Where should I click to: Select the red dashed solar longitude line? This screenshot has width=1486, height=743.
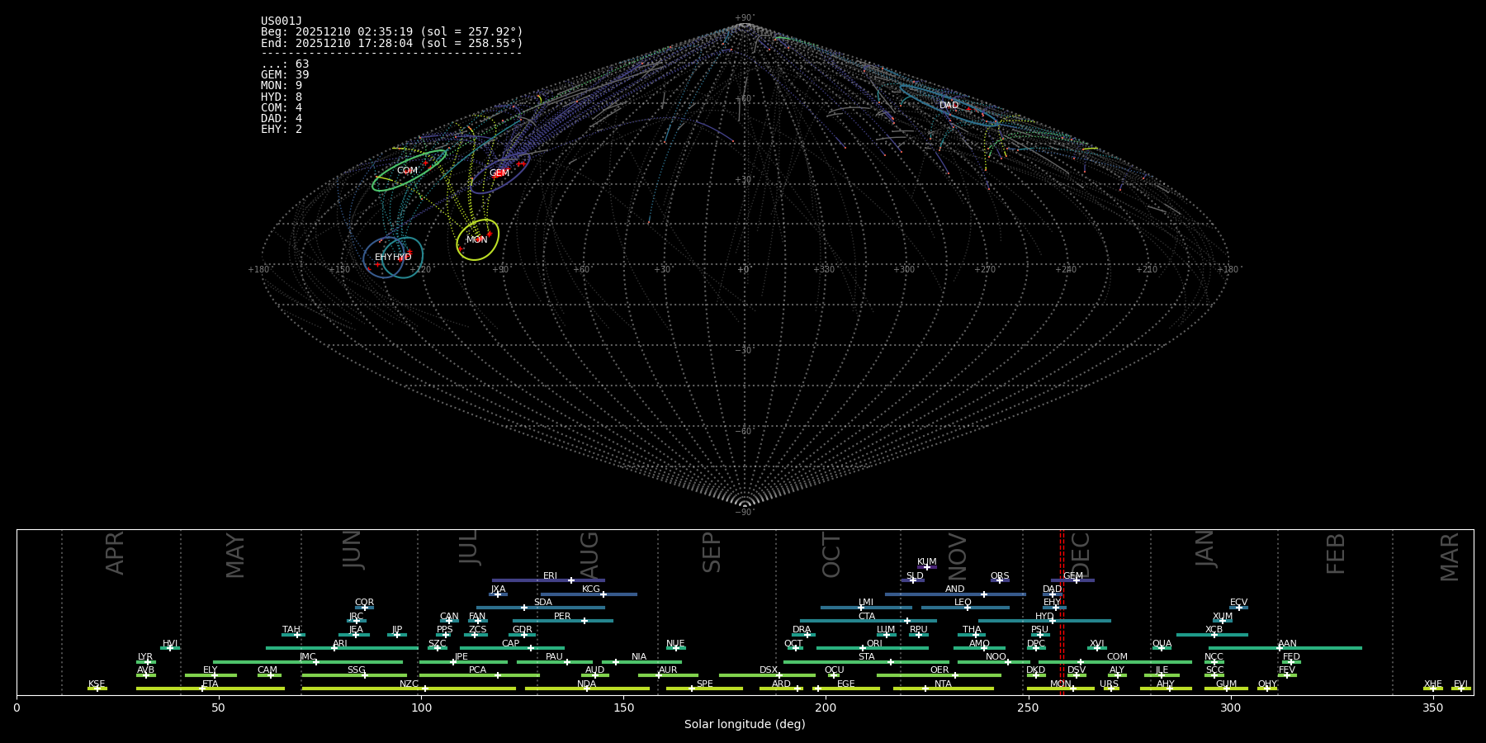(1062, 611)
